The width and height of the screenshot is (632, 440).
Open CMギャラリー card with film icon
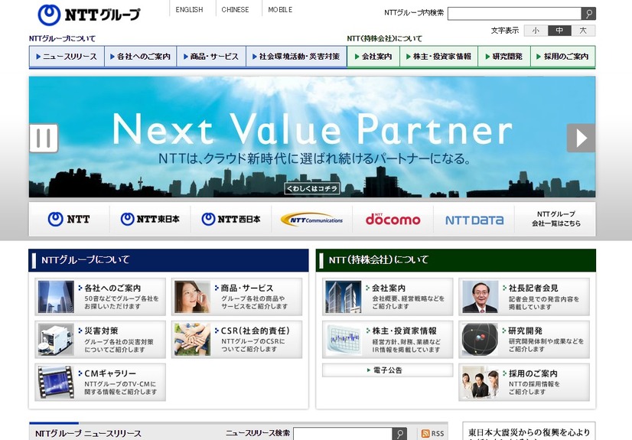coord(100,383)
